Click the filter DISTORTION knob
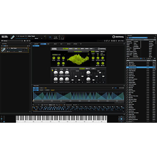Viewport: 157px width, 157px height. [67, 73]
